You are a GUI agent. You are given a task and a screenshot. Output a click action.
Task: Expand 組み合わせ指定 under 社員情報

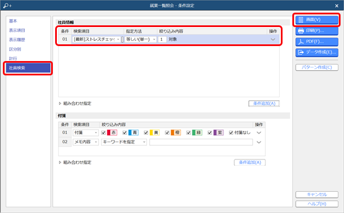[x=75, y=104]
